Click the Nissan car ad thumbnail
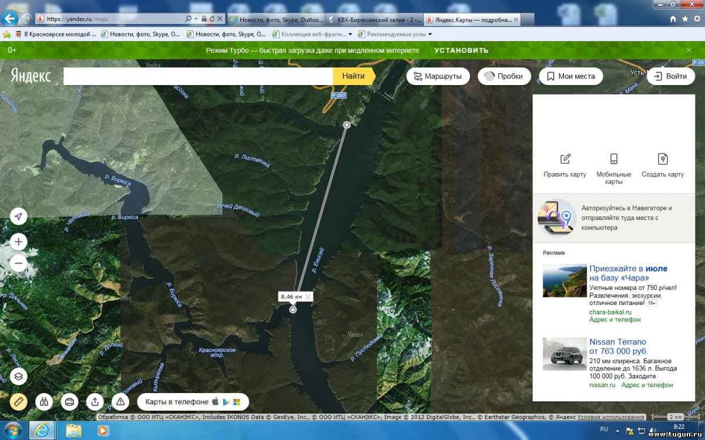 coord(564,354)
